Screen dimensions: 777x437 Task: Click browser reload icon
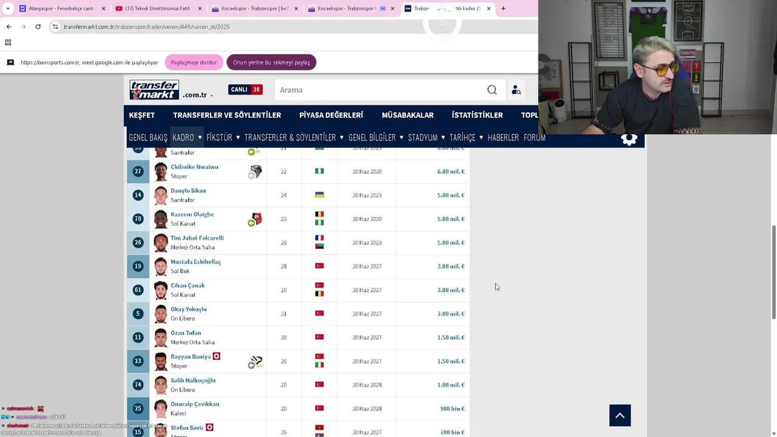(38, 27)
